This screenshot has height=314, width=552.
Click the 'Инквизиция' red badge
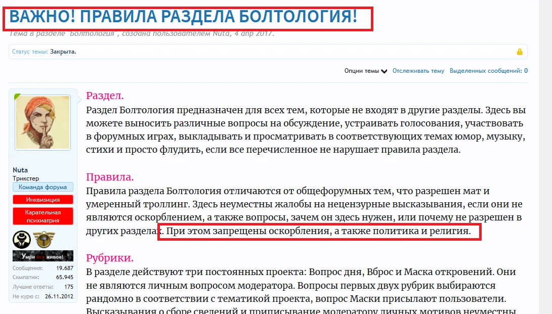click(43, 200)
